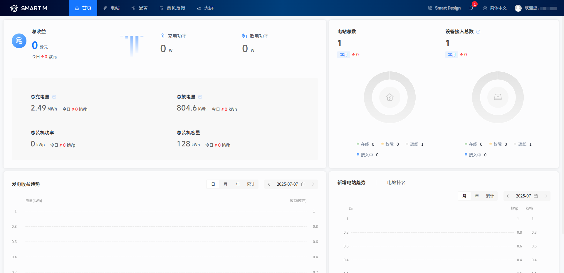Viewport: 564px width, 273px height.
Task: Click the user avatar icon
Action: (518, 8)
